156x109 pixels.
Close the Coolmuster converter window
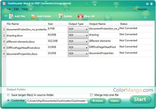tap(151, 3)
